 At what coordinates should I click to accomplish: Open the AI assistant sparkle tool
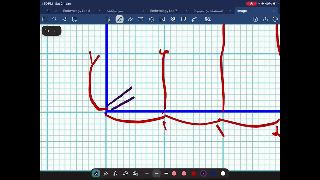[x=65, y=19]
